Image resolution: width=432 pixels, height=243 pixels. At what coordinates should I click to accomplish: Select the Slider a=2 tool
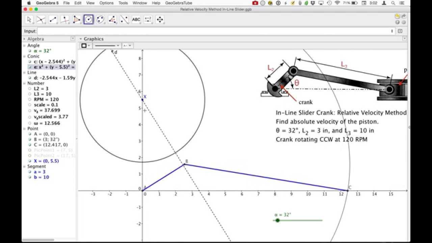click(148, 20)
